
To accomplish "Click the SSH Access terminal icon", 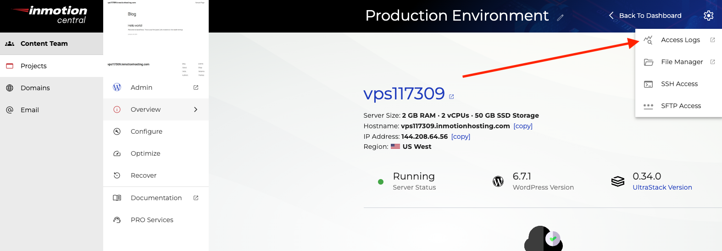I will [x=648, y=84].
